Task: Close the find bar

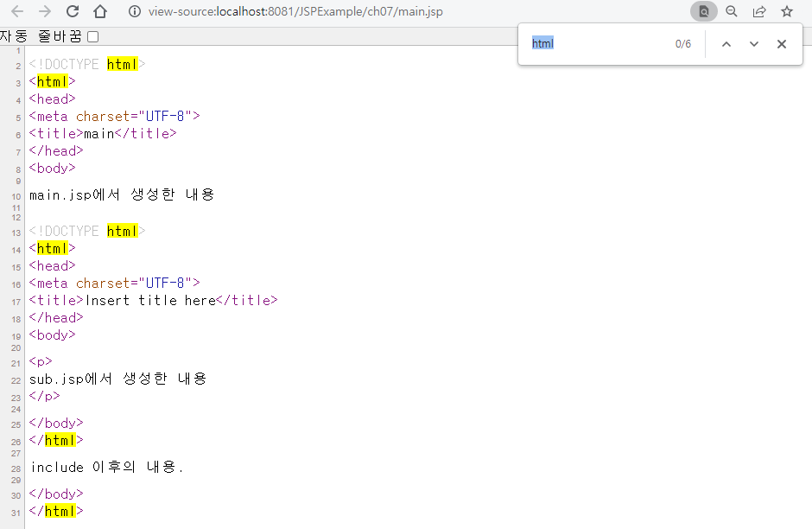Action: pyautogui.click(x=782, y=44)
